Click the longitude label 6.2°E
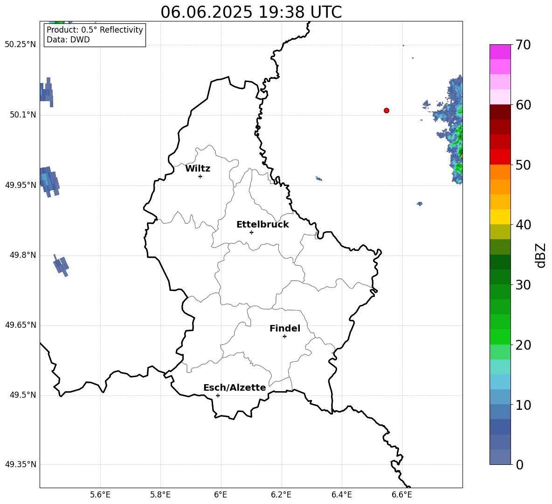Screen dimensions: 552x504 point(281,495)
